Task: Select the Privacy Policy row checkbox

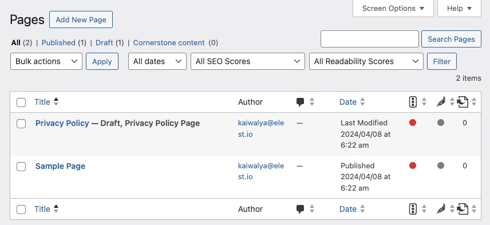Action: 21,124
